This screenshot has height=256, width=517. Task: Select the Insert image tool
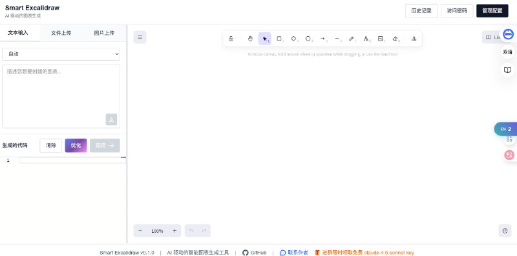pyautogui.click(x=381, y=39)
